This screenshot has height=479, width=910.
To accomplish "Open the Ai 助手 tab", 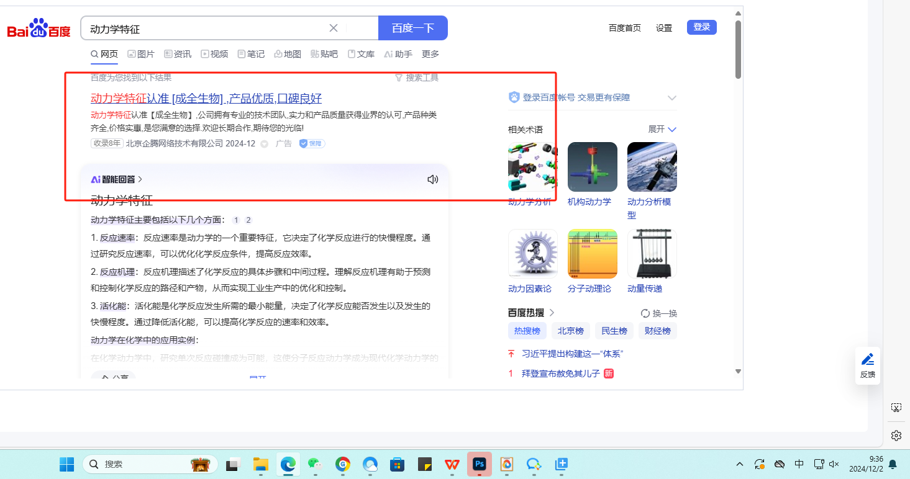I will (x=398, y=54).
